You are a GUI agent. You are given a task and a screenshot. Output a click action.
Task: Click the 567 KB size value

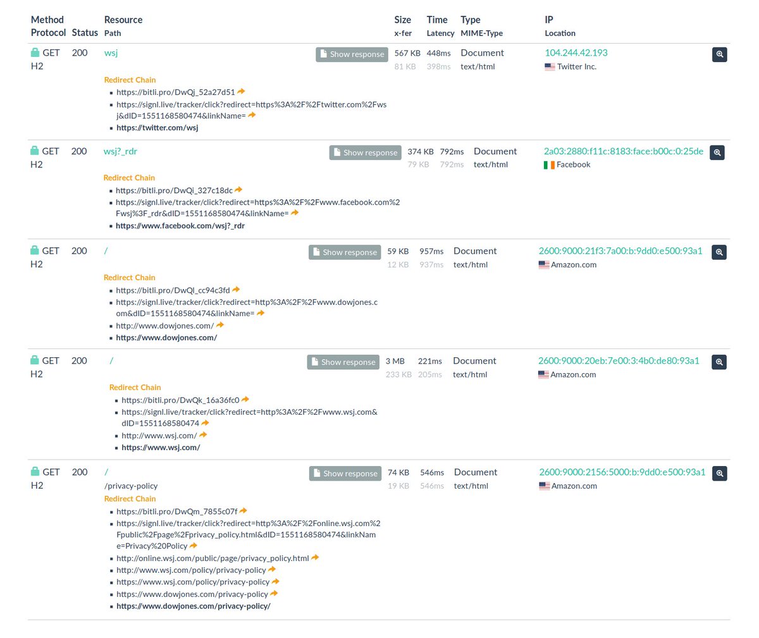pos(407,53)
